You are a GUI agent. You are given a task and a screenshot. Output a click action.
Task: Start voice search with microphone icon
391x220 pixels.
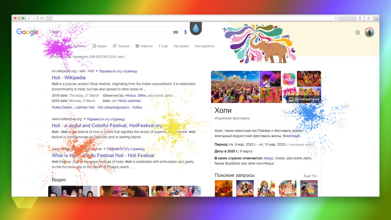(185, 32)
